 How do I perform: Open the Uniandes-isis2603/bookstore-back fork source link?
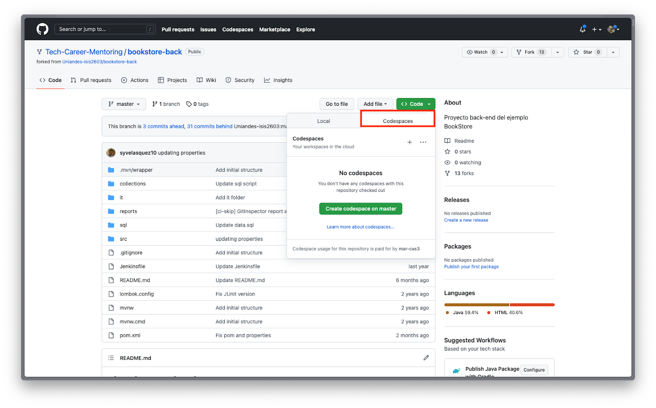[100, 62]
